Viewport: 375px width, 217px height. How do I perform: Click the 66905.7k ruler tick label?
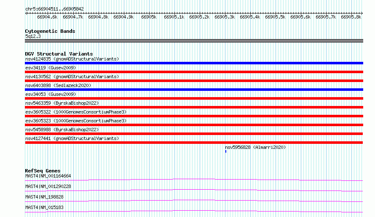point(326,17)
